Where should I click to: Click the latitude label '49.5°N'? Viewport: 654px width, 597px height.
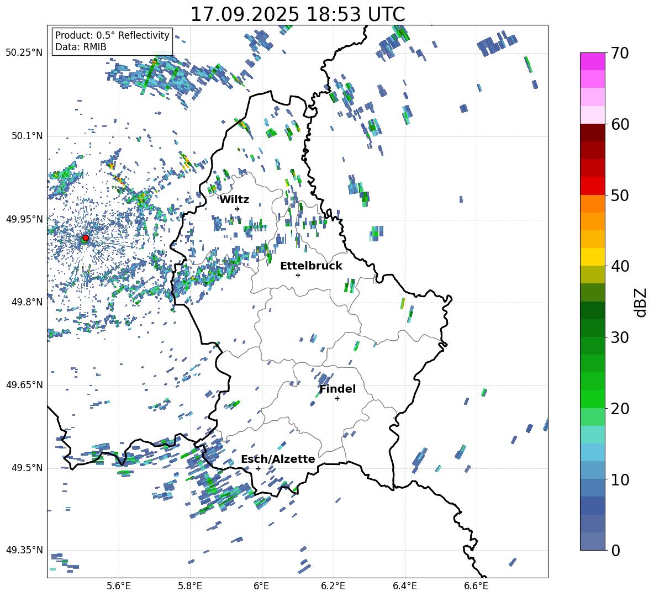point(27,467)
